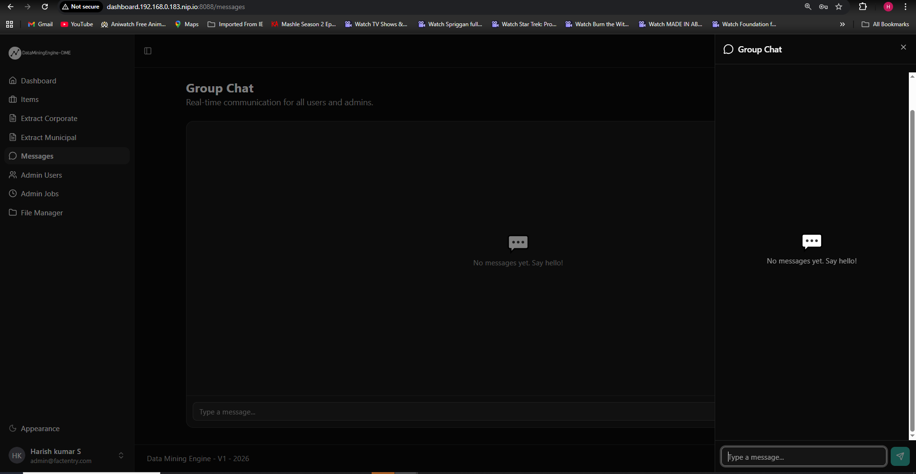This screenshot has width=916, height=474.
Task: Open the YouTube bookmark
Action: (x=77, y=24)
